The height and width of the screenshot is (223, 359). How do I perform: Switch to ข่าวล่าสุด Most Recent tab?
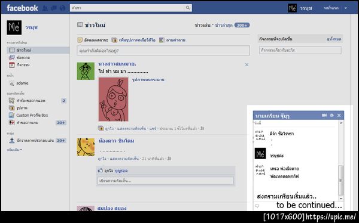coord(224,25)
